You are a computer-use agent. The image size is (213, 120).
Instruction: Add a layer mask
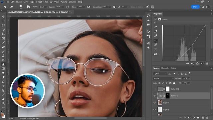click(189, 118)
